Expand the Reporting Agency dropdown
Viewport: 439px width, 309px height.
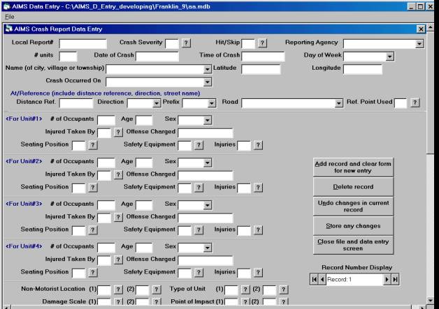coord(419,44)
